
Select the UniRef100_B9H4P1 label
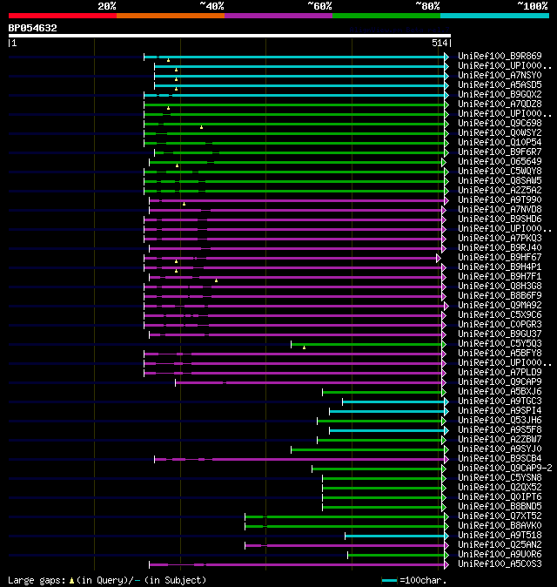click(500, 267)
